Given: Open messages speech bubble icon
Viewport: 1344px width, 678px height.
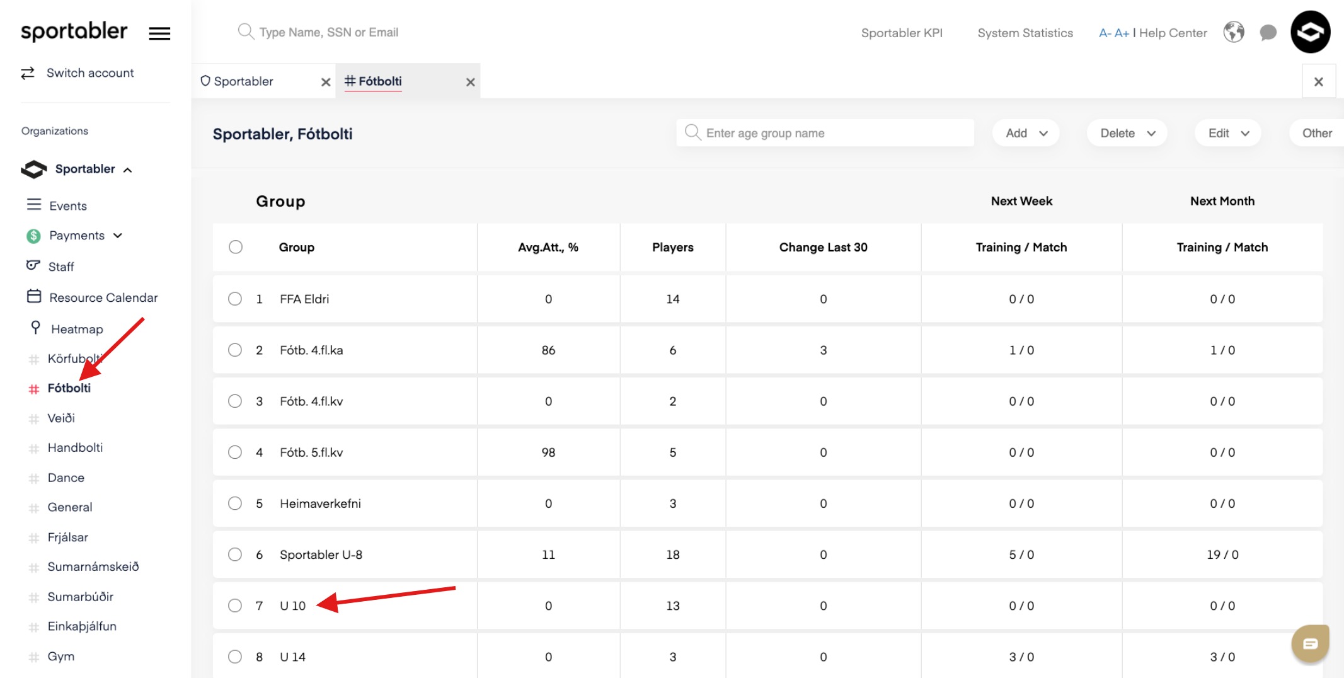Looking at the screenshot, I should pyautogui.click(x=1268, y=33).
